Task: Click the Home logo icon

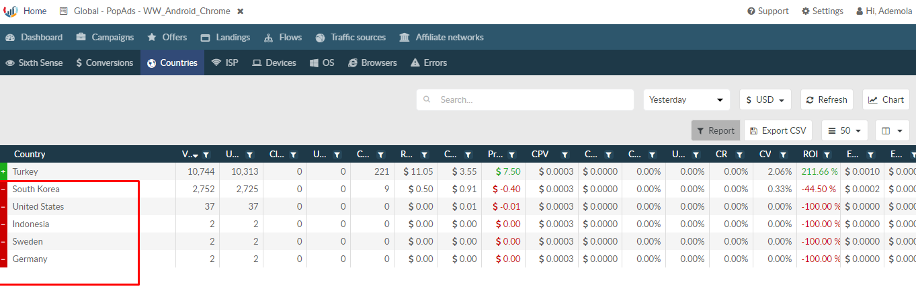Action: click(x=11, y=11)
